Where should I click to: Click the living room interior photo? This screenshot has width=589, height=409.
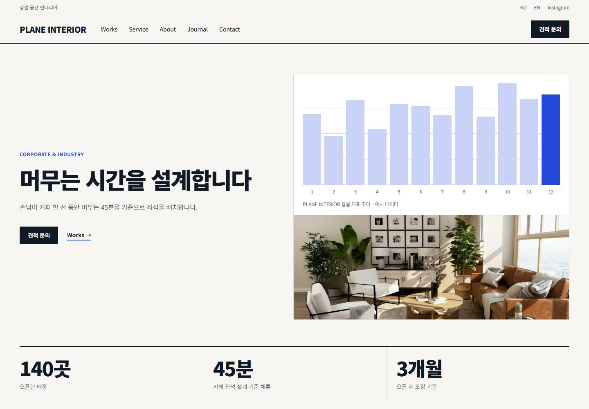431,267
